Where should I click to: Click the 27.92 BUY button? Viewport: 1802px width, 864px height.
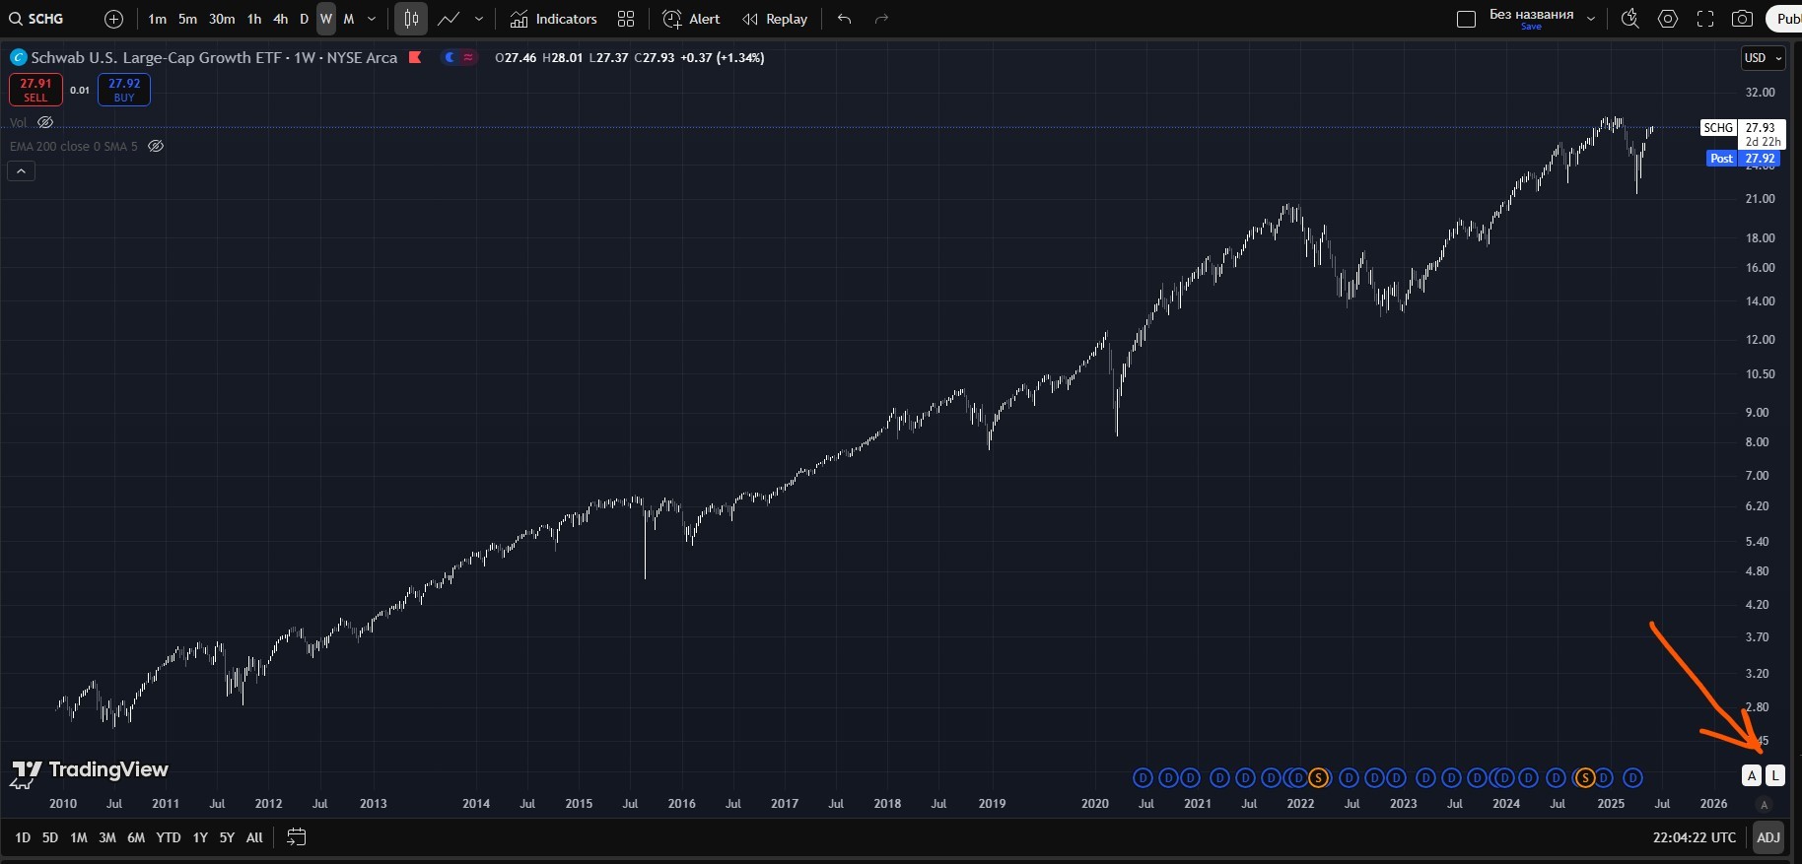point(124,90)
